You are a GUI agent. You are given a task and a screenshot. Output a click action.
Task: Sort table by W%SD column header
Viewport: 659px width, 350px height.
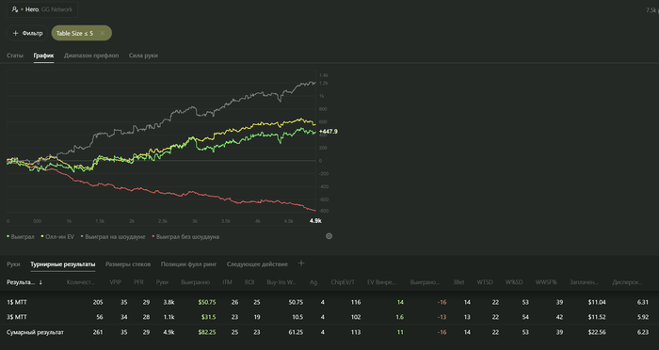tap(514, 282)
